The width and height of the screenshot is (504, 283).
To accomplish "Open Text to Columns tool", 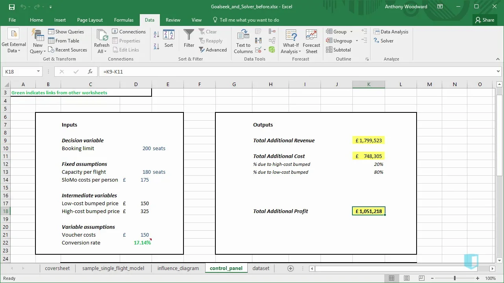I will (x=243, y=42).
